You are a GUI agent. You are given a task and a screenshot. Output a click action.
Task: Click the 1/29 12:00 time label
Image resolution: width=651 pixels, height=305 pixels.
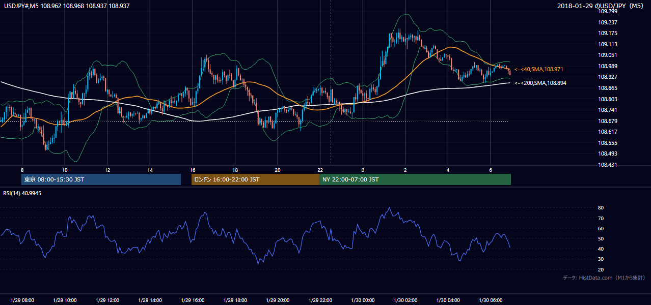click(x=107, y=300)
